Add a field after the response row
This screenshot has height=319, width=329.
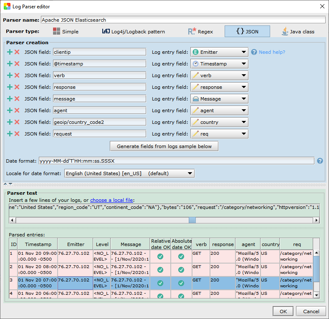[x=10, y=87]
